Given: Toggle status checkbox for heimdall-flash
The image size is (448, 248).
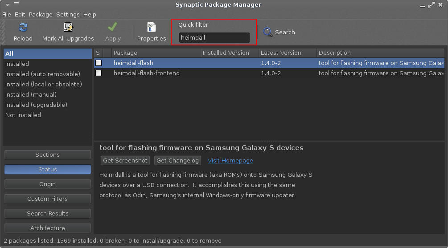Looking at the screenshot, I should click(x=99, y=63).
